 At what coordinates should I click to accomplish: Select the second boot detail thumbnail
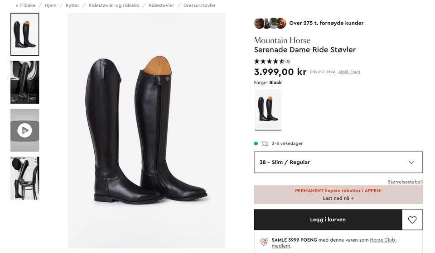tap(25, 82)
